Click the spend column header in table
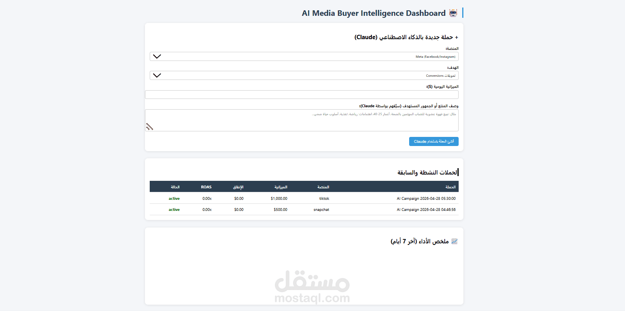 click(238, 187)
